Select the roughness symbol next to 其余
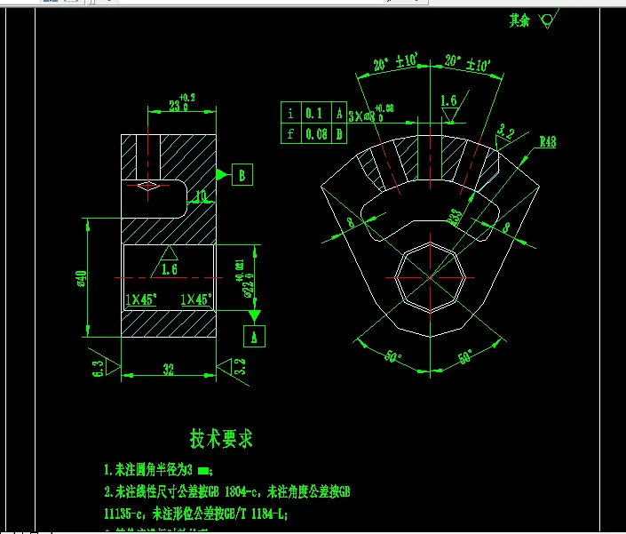 548,19
